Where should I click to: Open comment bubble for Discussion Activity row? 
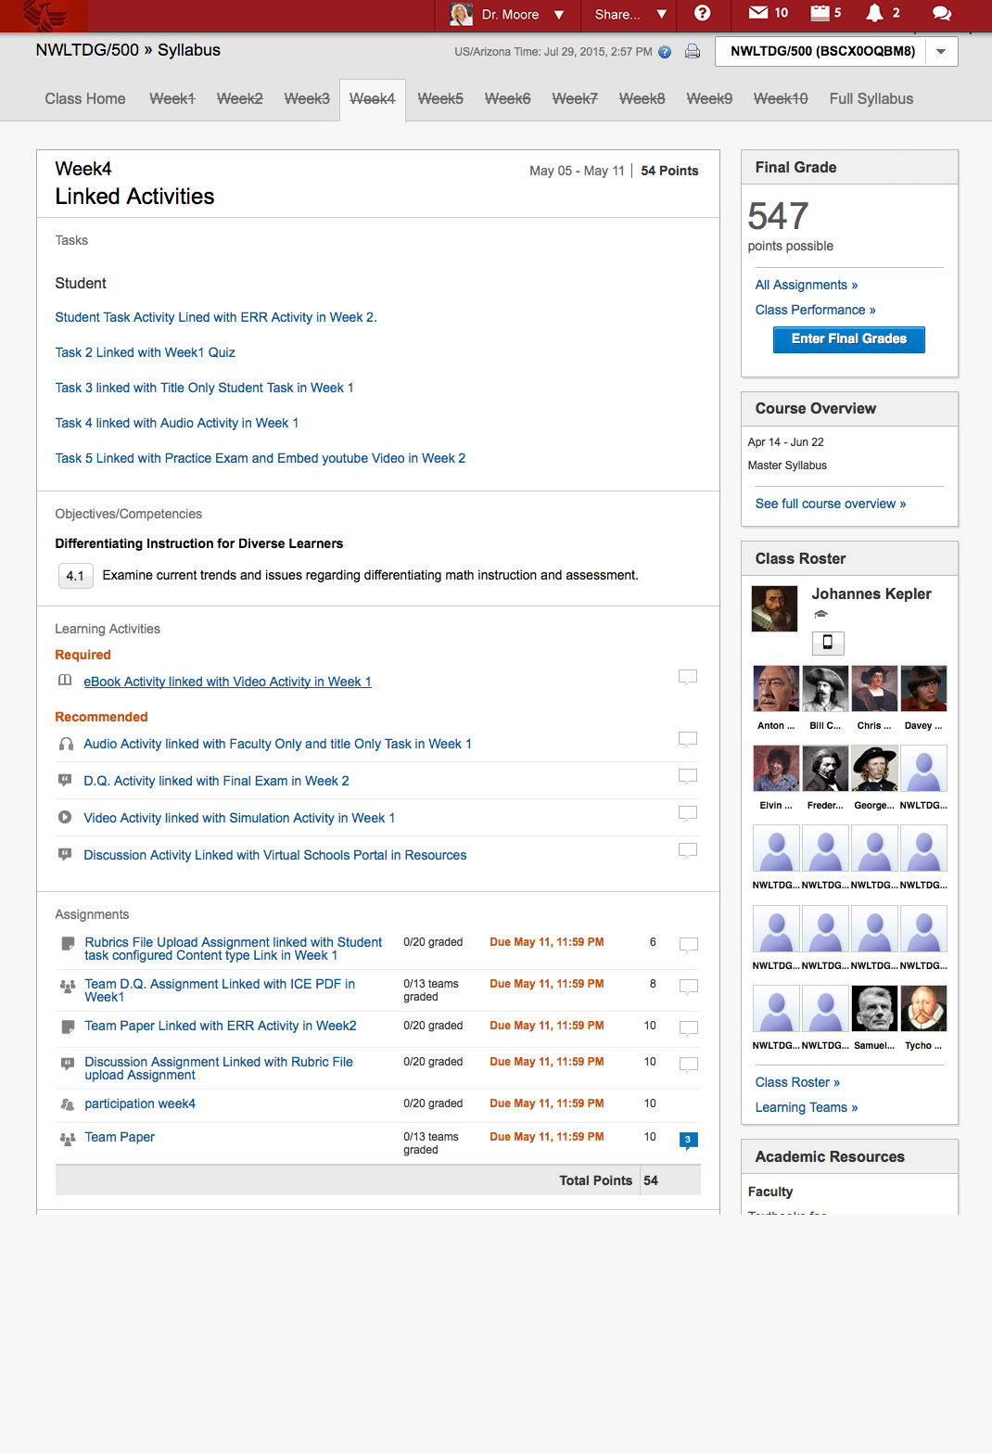pos(688,851)
